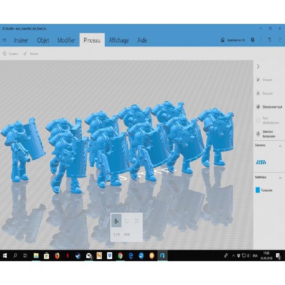Activate the move mode icon in the floating toolbar
The width and height of the screenshot is (285, 285).
pyautogui.click(x=116, y=221)
